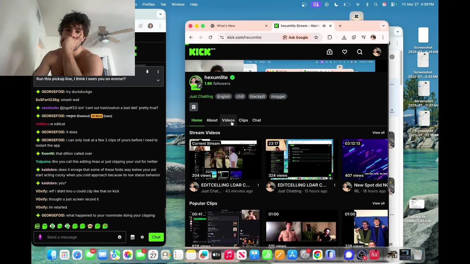Go back in Chrome browser
The height and width of the screenshot is (264, 470).
[x=191, y=37]
